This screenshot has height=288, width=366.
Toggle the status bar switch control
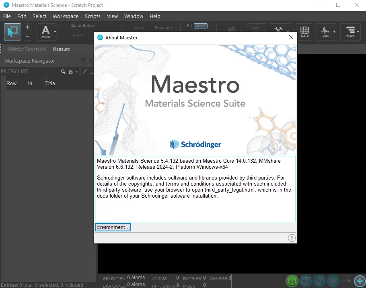coord(347,281)
